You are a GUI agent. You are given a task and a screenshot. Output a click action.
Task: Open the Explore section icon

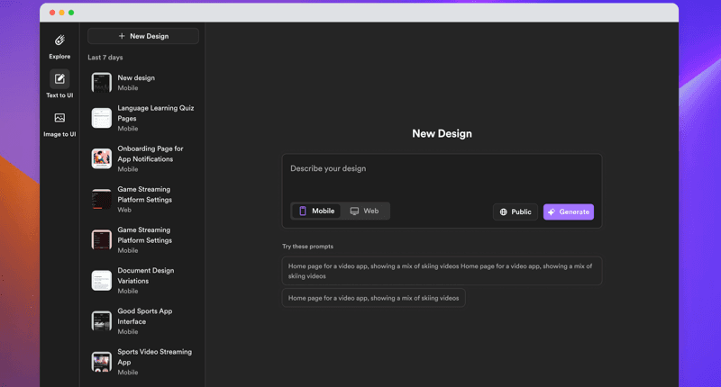[x=59, y=40]
